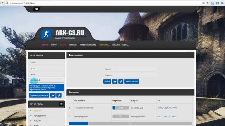225x126 pixels.
Task: Open the orange first item in site menu
Action: (x=38, y=111)
